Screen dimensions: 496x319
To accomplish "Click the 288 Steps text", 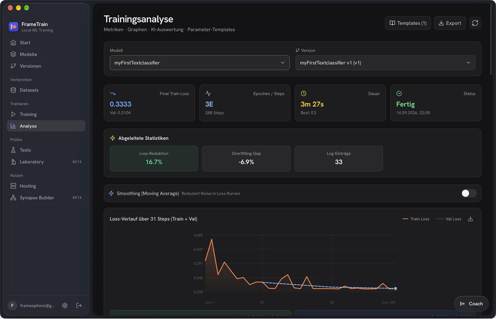I will point(215,113).
